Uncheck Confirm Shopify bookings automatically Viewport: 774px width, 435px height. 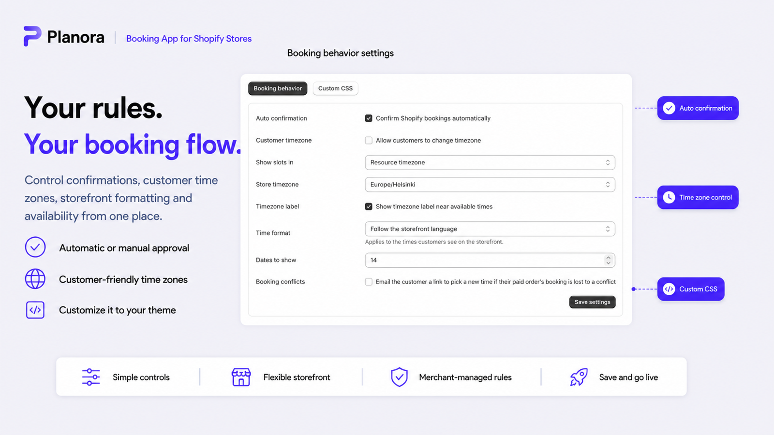click(369, 118)
